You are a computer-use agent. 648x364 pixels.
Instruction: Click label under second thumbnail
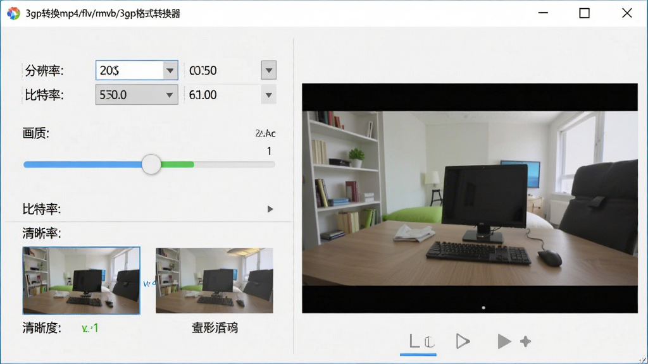click(x=215, y=328)
